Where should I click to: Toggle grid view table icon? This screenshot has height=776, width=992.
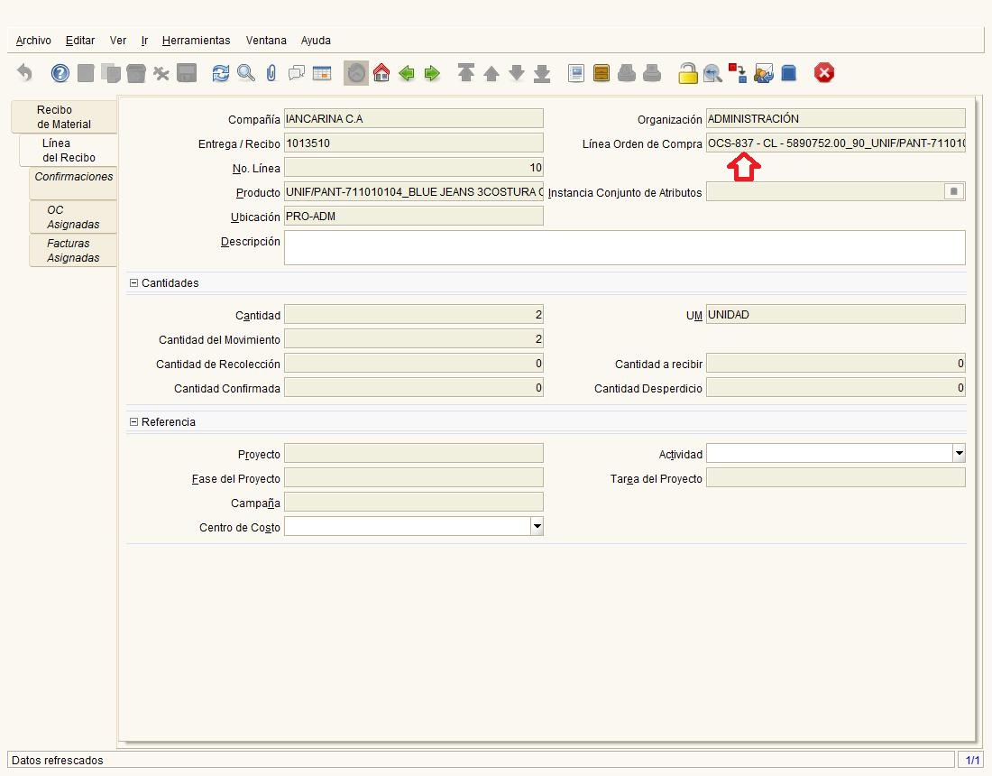pyautogui.click(x=322, y=73)
